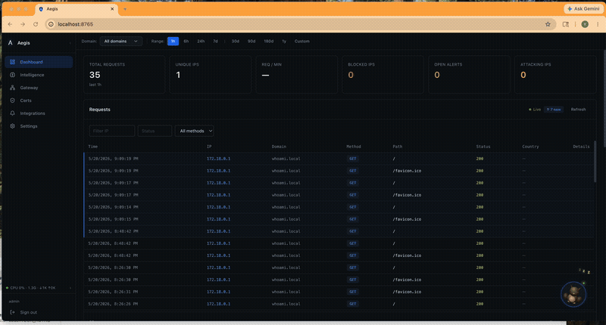Click the Sign out arrow icon
Image resolution: width=606 pixels, height=325 pixels.
(x=12, y=312)
